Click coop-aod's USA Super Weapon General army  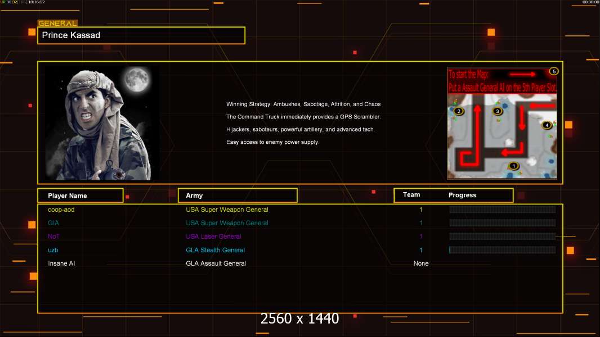pos(227,210)
